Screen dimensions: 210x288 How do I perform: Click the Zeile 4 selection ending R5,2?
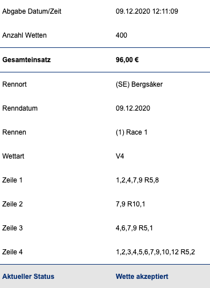155,252
